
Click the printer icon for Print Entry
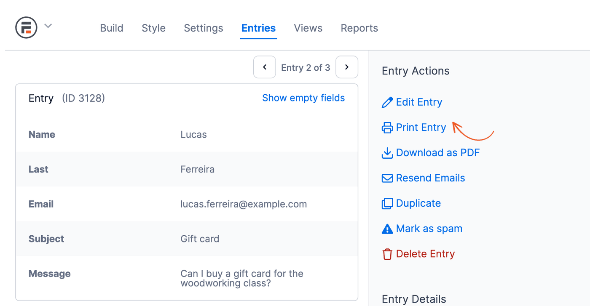coord(387,128)
